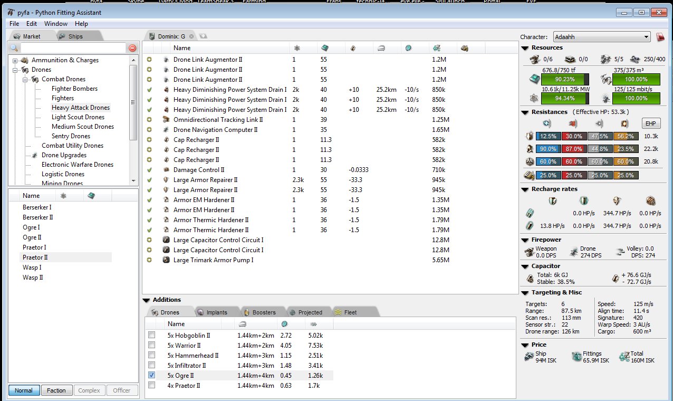Click the drone bay icon in Resources

(607, 80)
